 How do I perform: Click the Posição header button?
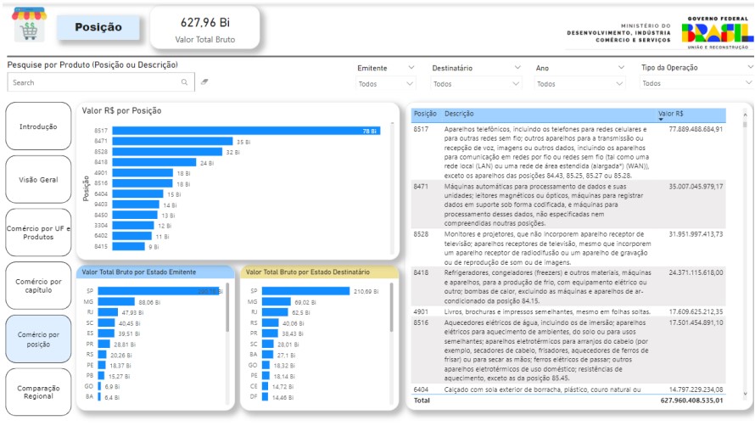coord(98,27)
